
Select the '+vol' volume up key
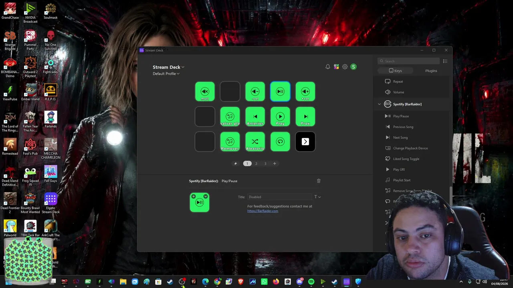tap(305, 92)
